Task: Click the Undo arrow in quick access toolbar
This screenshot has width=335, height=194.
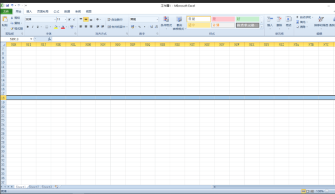Action: (12, 5)
